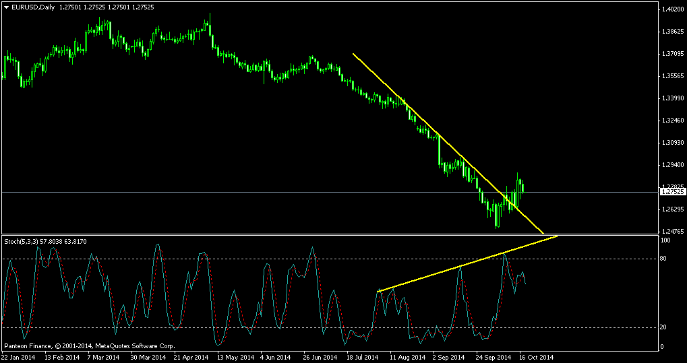This screenshot has width=687, height=363.
Task: Click the 16 Oct 2014 date label
Action: (537, 357)
